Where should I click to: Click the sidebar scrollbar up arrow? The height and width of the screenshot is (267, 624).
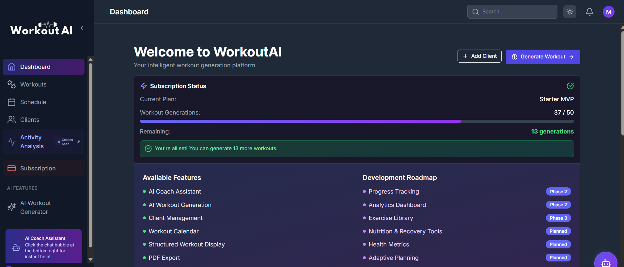click(x=91, y=59)
